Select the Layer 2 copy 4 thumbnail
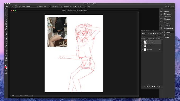Screen dimensions: 180x101 click(145, 42)
